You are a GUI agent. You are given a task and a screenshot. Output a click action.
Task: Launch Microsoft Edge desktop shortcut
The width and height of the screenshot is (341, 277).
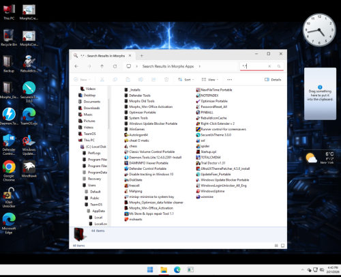coord(9,224)
